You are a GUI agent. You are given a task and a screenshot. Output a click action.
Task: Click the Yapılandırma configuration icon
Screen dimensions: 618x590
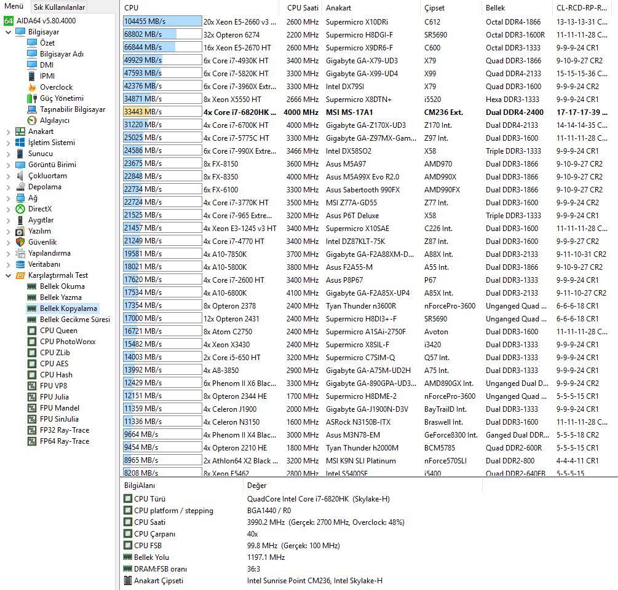[x=20, y=253]
